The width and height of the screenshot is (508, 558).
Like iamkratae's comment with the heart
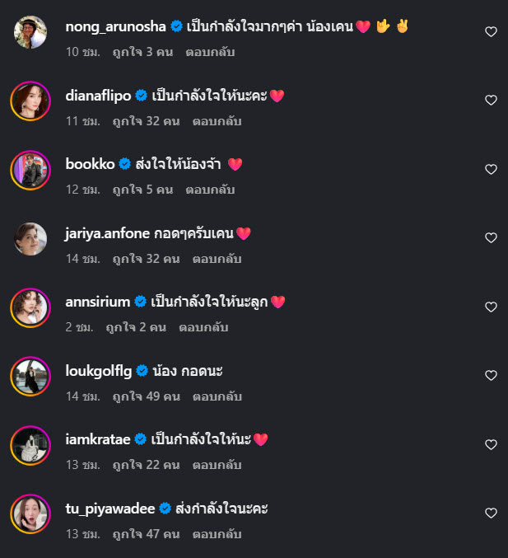pyautogui.click(x=491, y=445)
